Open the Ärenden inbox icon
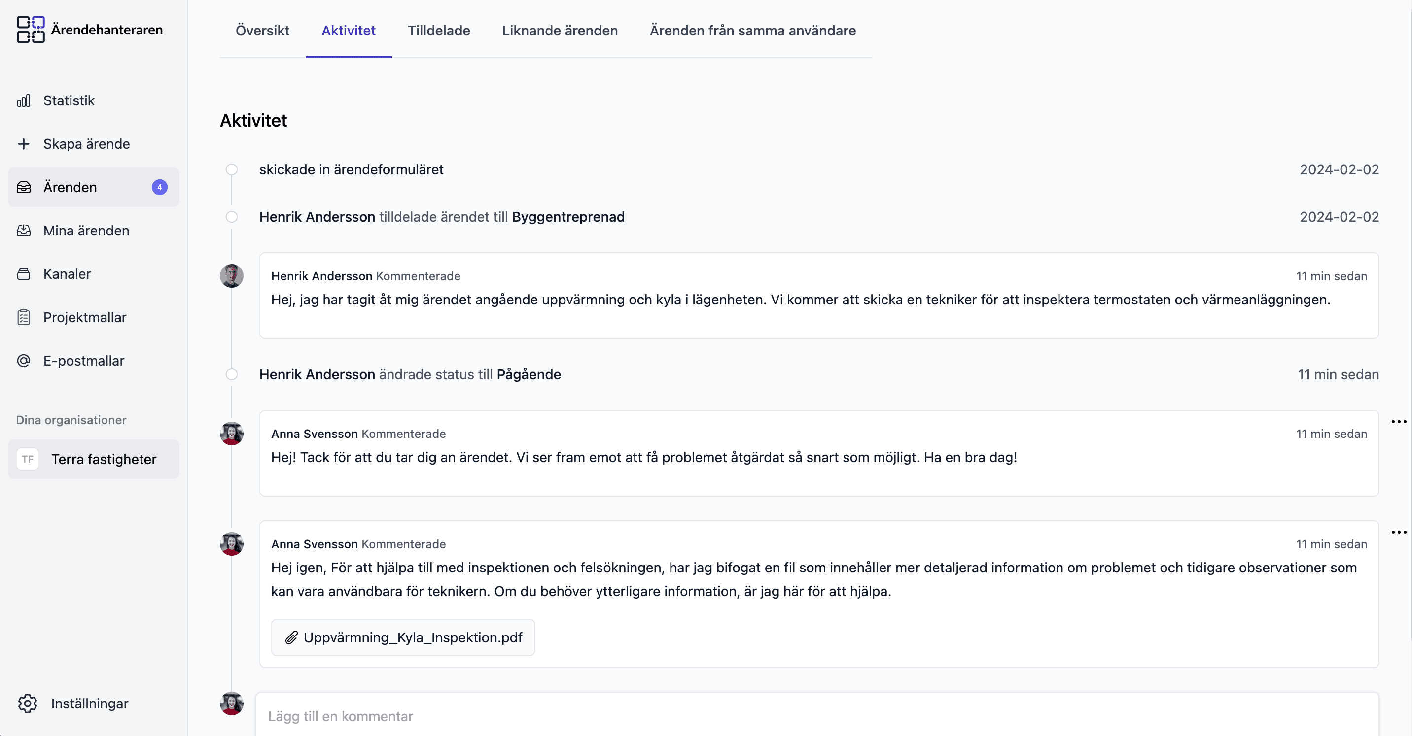Viewport: 1412px width, 736px height. click(x=24, y=187)
